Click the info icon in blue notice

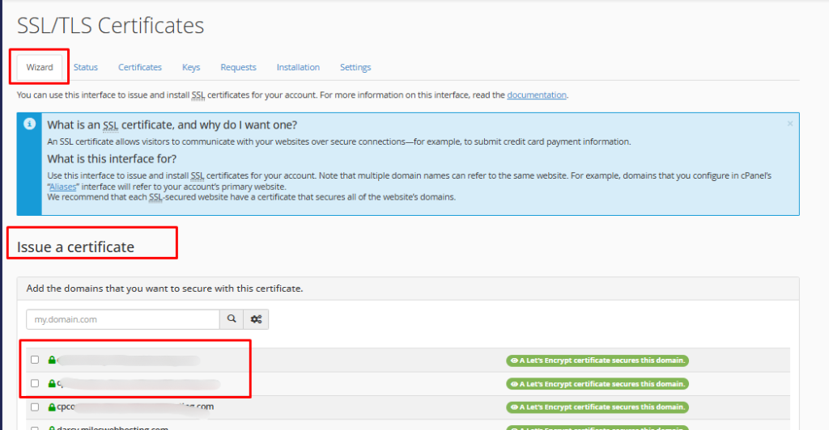pos(29,124)
